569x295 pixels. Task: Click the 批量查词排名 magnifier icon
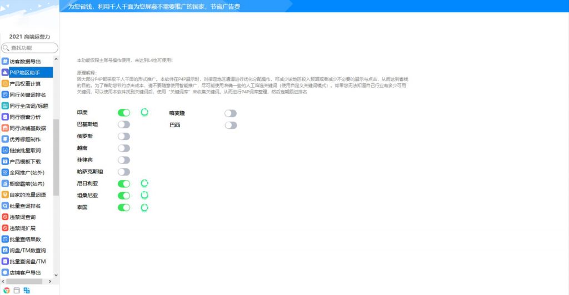(x=5, y=206)
